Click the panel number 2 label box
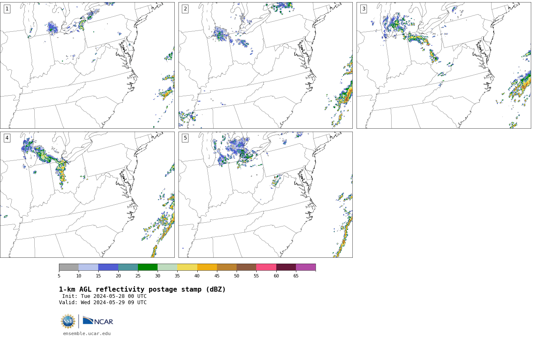535x338 pixels. coord(185,9)
